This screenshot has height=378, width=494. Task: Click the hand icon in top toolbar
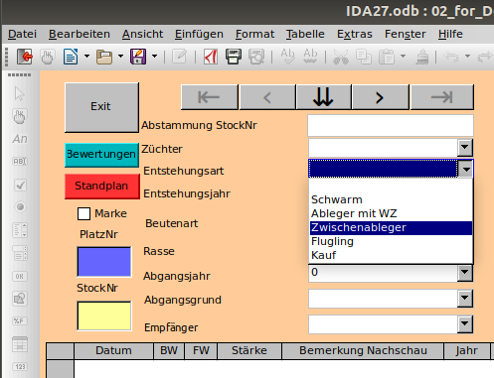[47, 57]
